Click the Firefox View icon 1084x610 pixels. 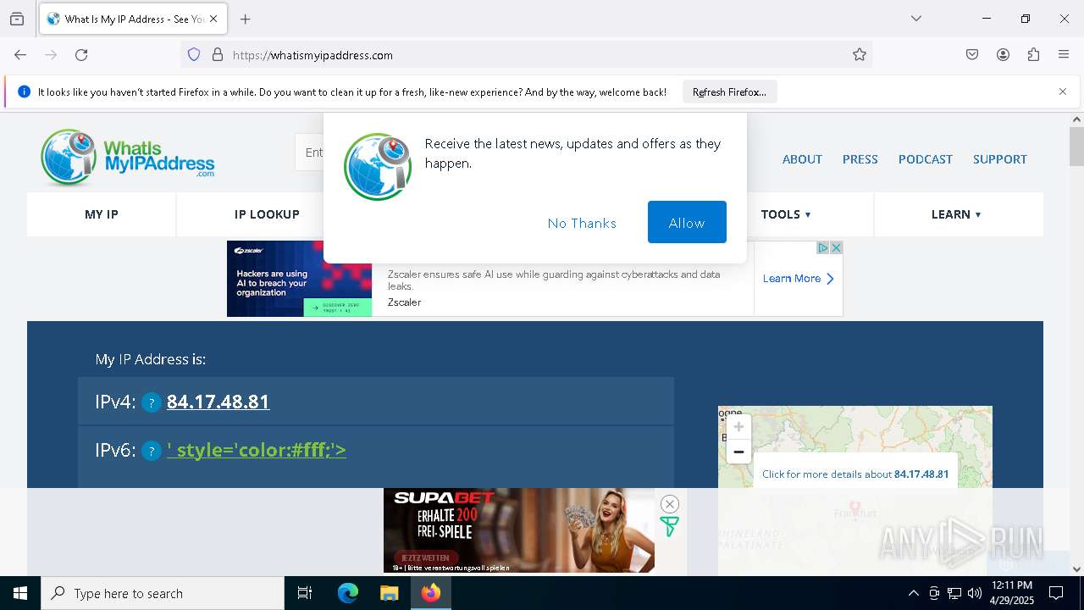[17, 19]
